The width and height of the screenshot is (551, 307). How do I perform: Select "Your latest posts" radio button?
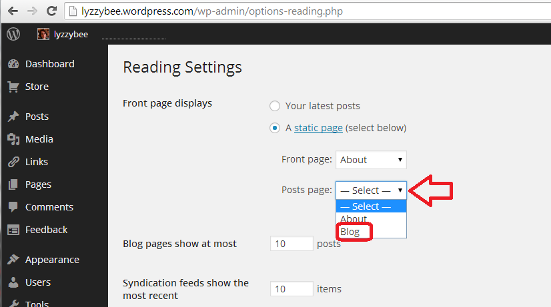[x=275, y=106]
